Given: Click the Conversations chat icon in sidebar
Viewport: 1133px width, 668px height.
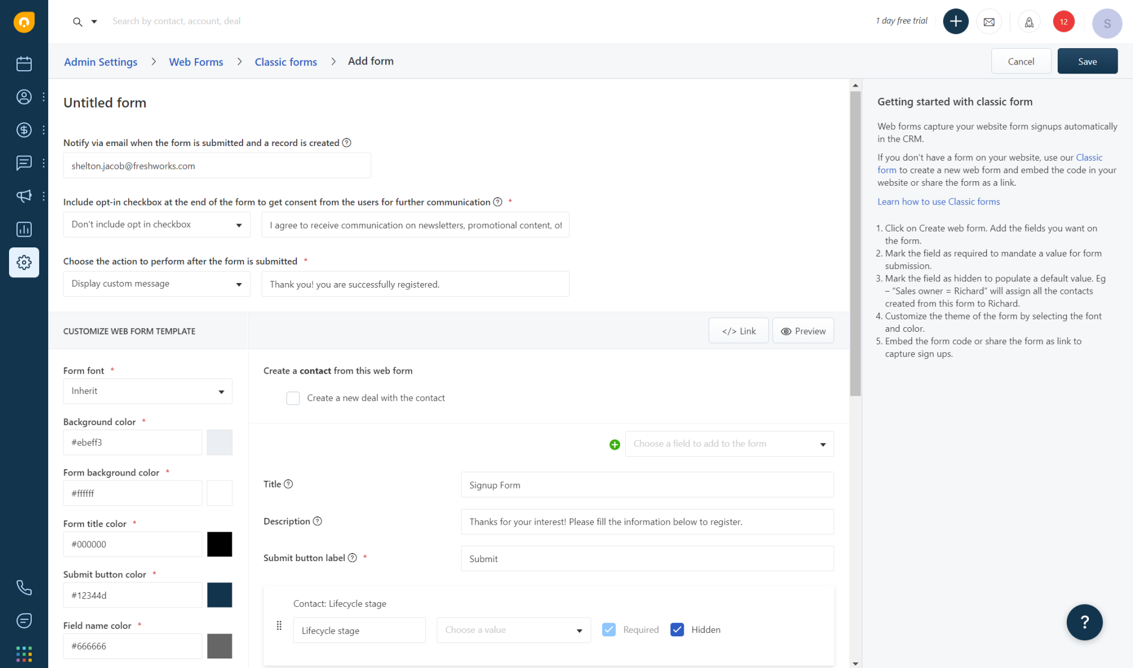Looking at the screenshot, I should [x=24, y=163].
